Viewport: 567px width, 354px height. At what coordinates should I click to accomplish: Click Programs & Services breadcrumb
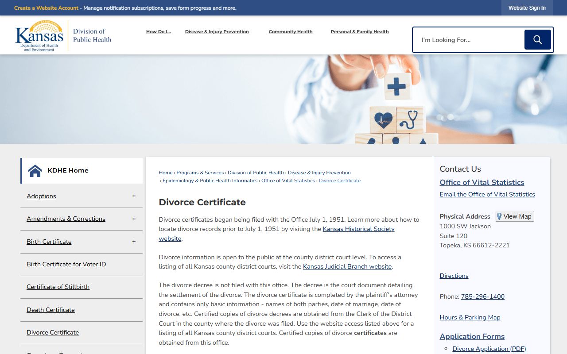(200, 173)
